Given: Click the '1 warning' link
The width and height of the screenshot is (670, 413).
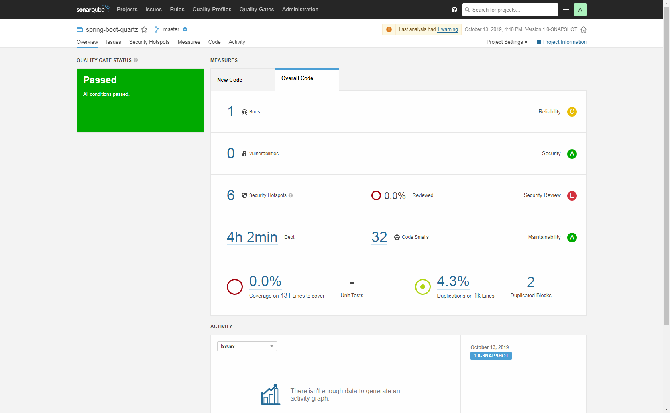Looking at the screenshot, I should 447,29.
